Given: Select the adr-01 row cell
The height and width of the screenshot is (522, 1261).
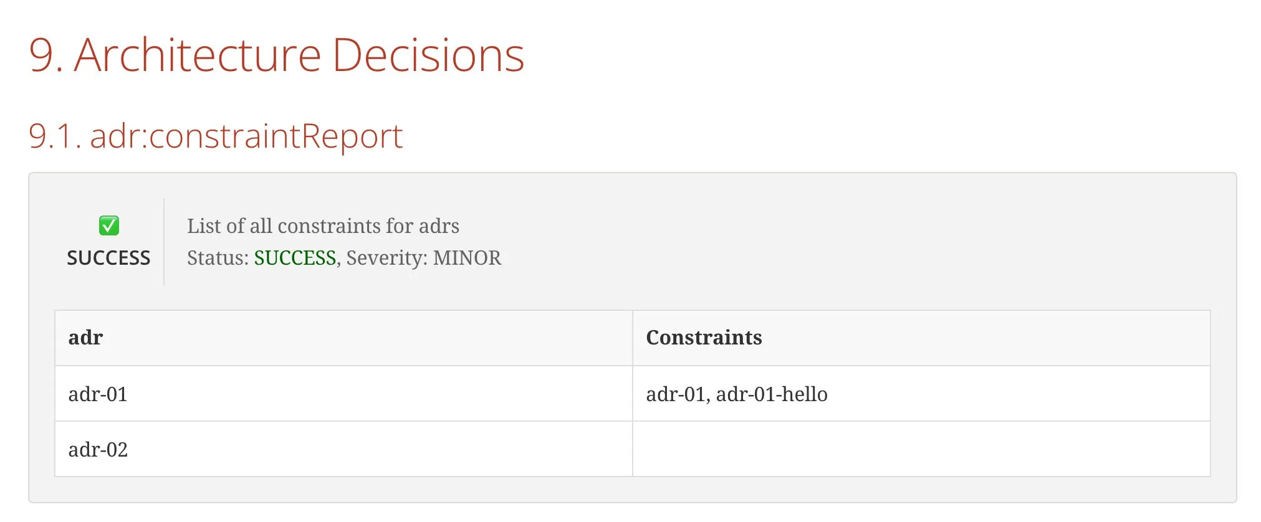Looking at the screenshot, I should click(344, 394).
